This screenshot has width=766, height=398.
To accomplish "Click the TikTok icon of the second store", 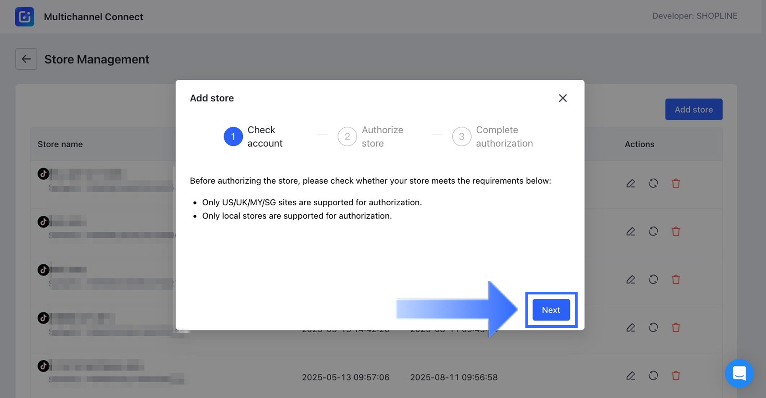I will (x=43, y=222).
